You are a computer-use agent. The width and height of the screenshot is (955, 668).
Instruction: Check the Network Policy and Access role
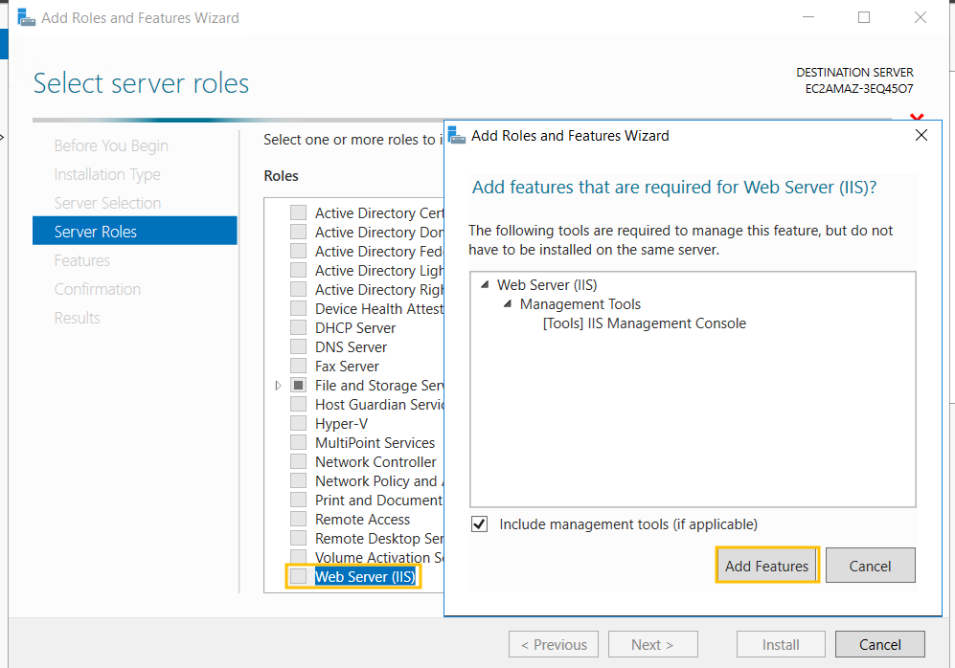[299, 480]
